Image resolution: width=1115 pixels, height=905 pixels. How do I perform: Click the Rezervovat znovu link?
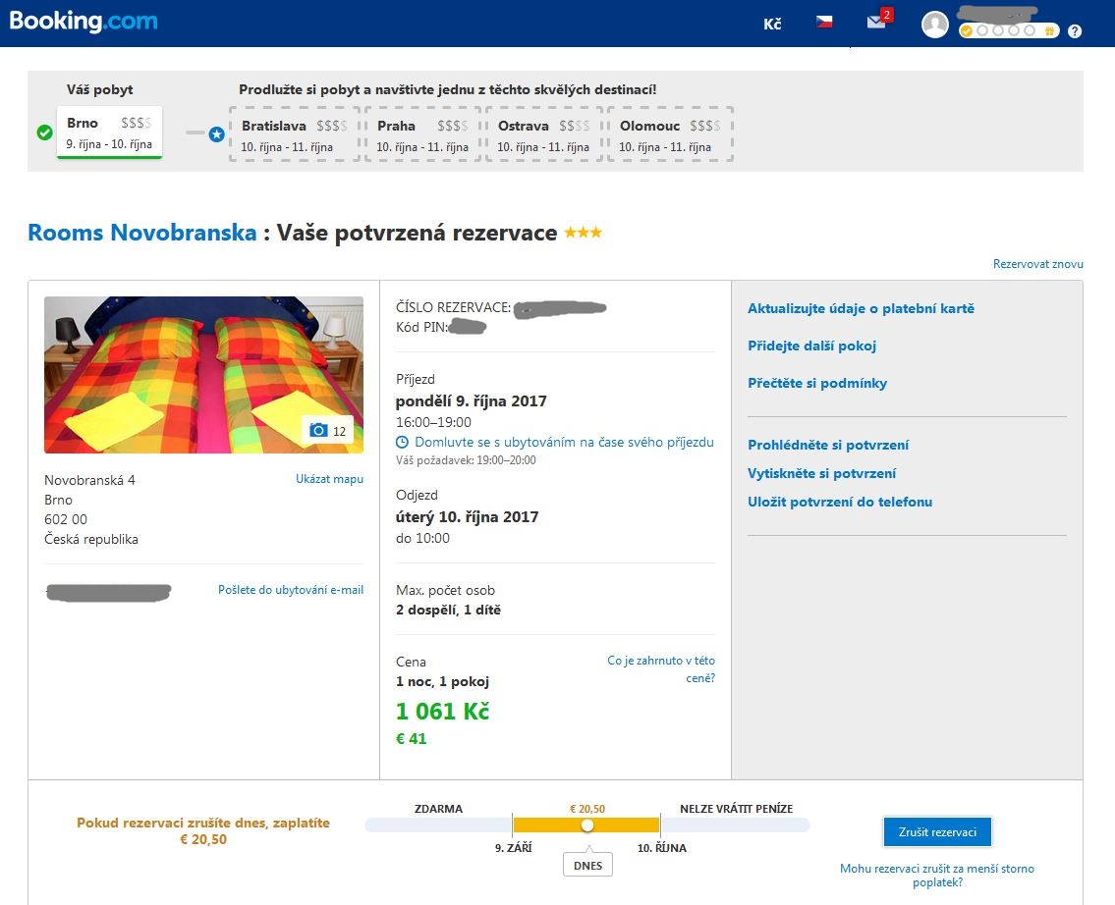tap(1037, 264)
